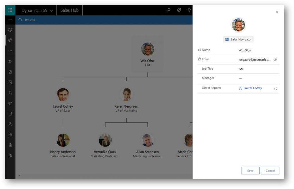Viewport: 294px width, 189px height.
Task: Click the 'VP of Sales' title text
Action: point(63,111)
